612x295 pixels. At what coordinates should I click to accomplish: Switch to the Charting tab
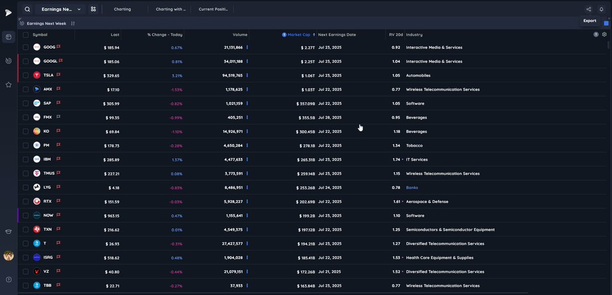click(x=122, y=9)
